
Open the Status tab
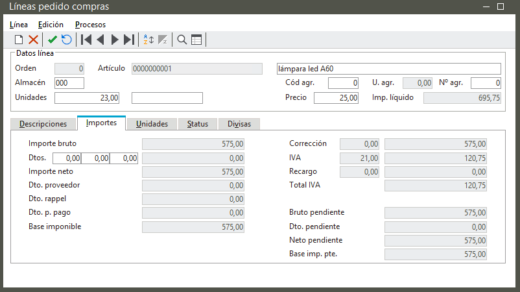point(198,124)
